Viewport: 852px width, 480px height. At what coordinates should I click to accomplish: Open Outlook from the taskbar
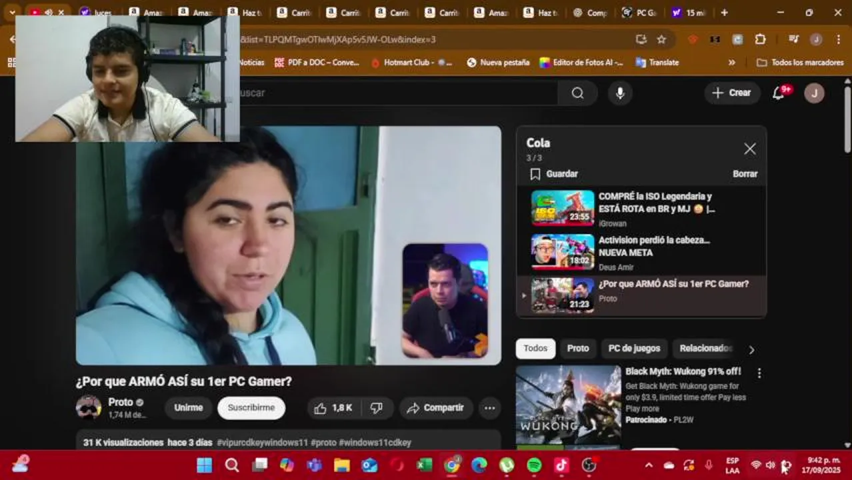pyautogui.click(x=369, y=465)
